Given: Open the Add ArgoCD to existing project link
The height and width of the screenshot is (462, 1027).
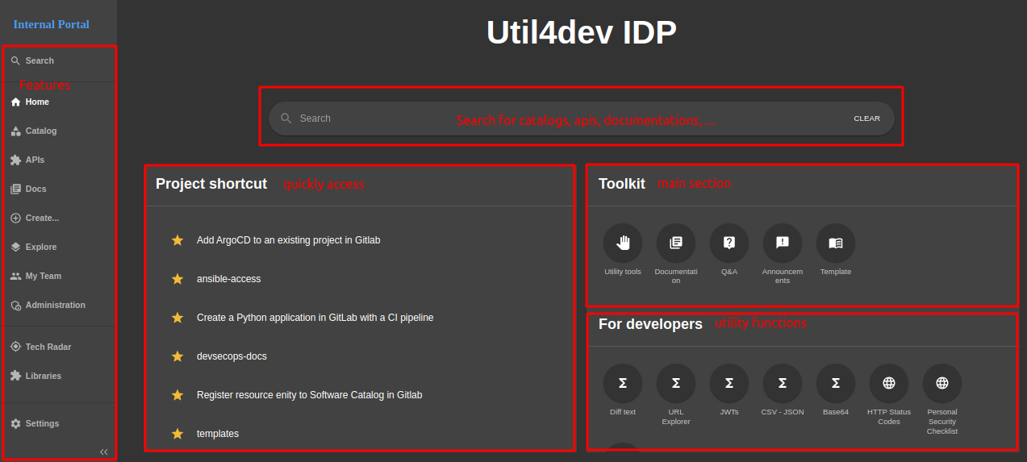Looking at the screenshot, I should pyautogui.click(x=288, y=240).
